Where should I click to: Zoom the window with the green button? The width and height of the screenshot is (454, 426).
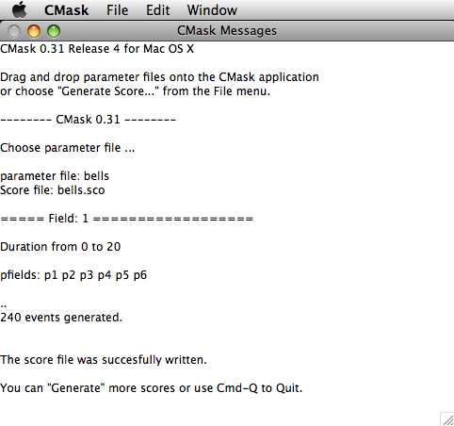click(54, 31)
